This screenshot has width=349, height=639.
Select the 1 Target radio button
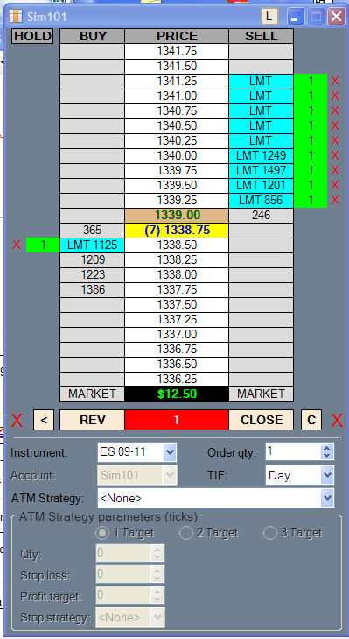tap(102, 533)
